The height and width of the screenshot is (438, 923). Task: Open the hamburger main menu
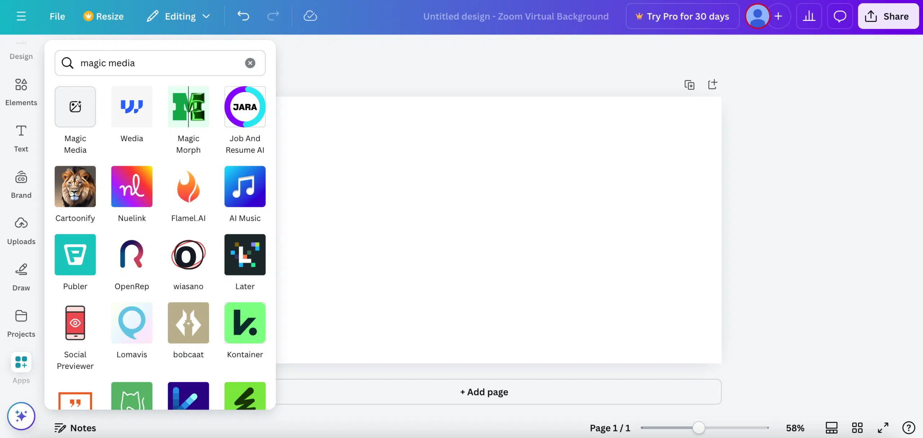(21, 16)
